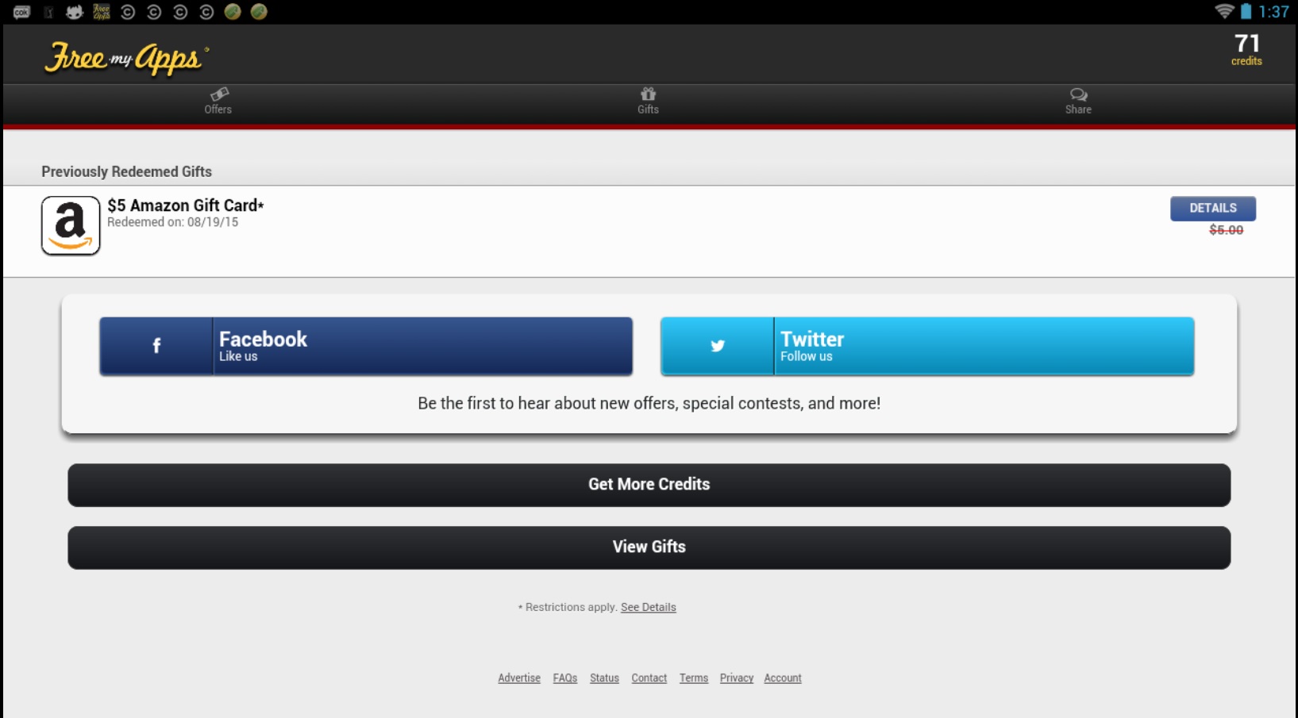Open the Privacy footer link
Image resolution: width=1298 pixels, height=718 pixels.
click(x=737, y=678)
